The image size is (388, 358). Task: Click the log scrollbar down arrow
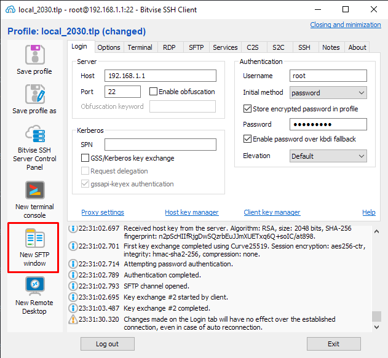(376, 327)
